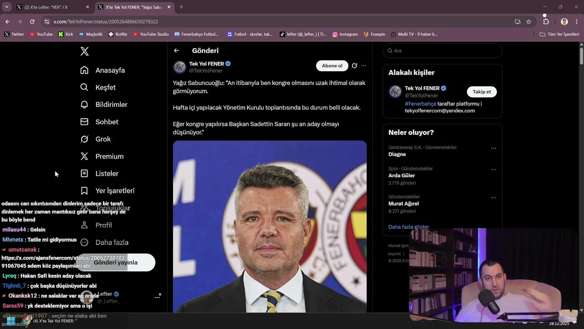This screenshot has height=329, width=584.
Task: Open Kick bookmark
Action: click(x=66, y=34)
